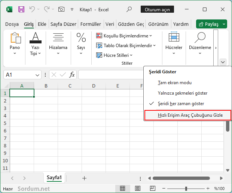This screenshot has height=193, width=232.
Task: Expand the Hücreler cells group
Action: 174,44
